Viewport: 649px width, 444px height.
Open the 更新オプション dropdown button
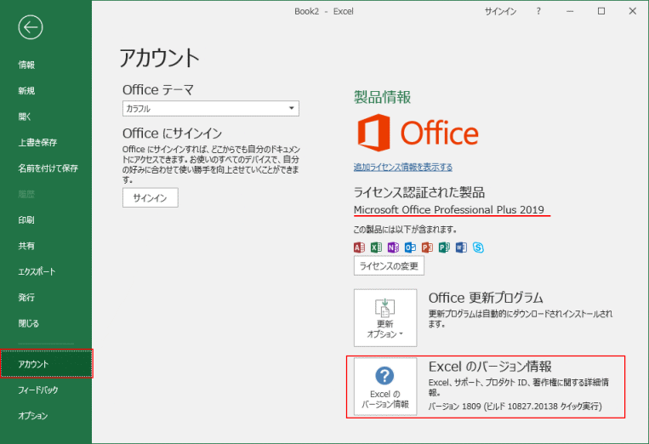[385, 318]
